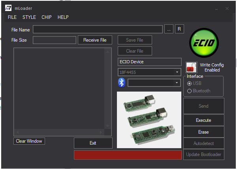Click the log horizontal scroll-right arrow
This screenshot has width=237, height=169.
point(101,132)
